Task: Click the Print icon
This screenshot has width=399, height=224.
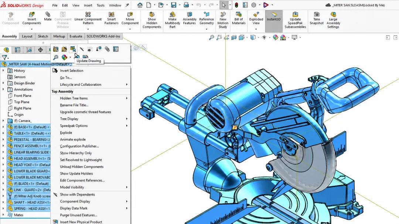Action: (186, 5)
